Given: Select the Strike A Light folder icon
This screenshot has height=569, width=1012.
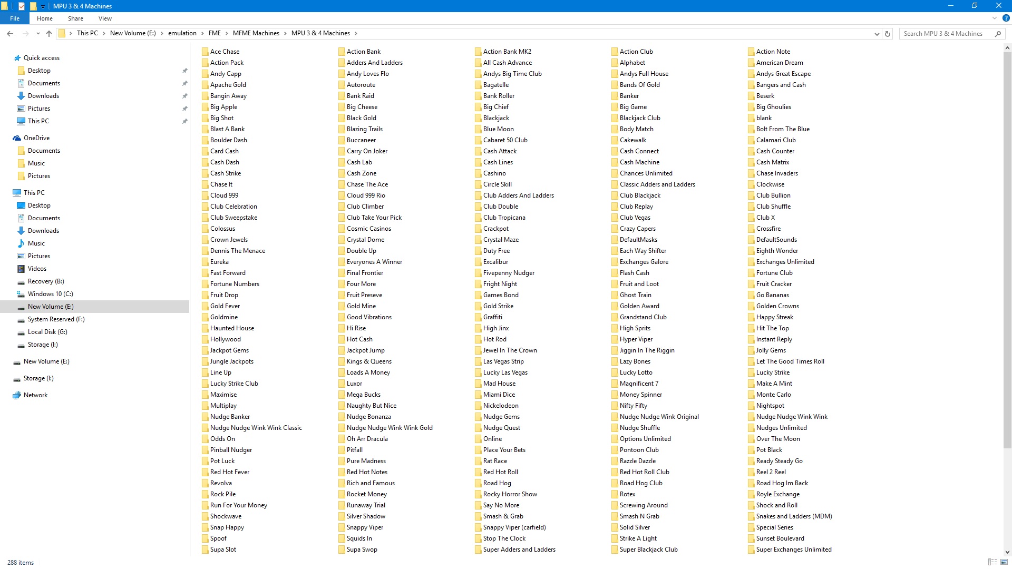Looking at the screenshot, I should (x=615, y=538).
